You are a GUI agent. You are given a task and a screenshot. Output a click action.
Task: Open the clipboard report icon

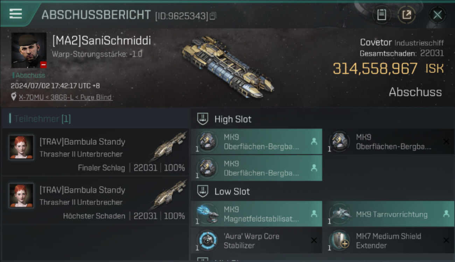coord(381,15)
